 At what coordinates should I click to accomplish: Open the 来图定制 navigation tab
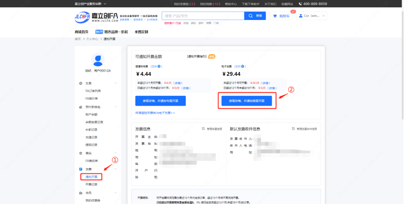[x=141, y=31]
